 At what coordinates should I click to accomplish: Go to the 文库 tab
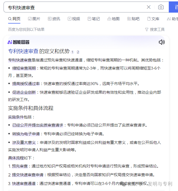click(153, 19)
